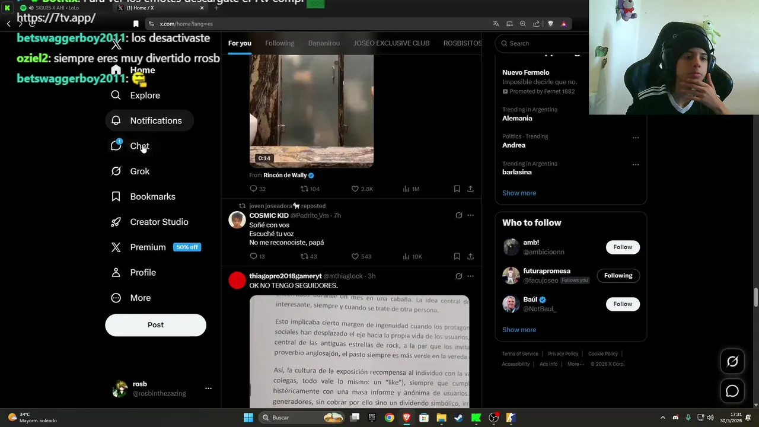Open Chat in the sidebar

(130, 146)
